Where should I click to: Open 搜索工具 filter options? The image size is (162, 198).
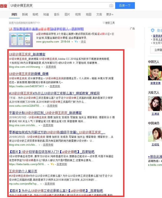pyautogui.click(x=109, y=23)
